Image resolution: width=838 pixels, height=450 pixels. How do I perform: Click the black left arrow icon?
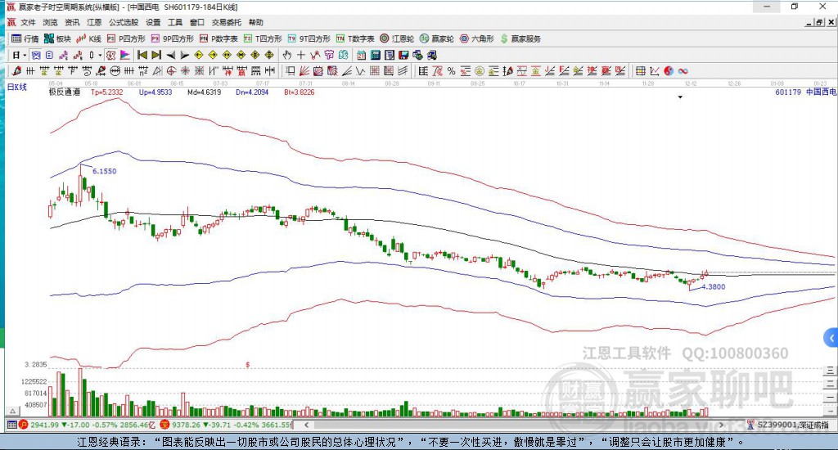click(170, 55)
